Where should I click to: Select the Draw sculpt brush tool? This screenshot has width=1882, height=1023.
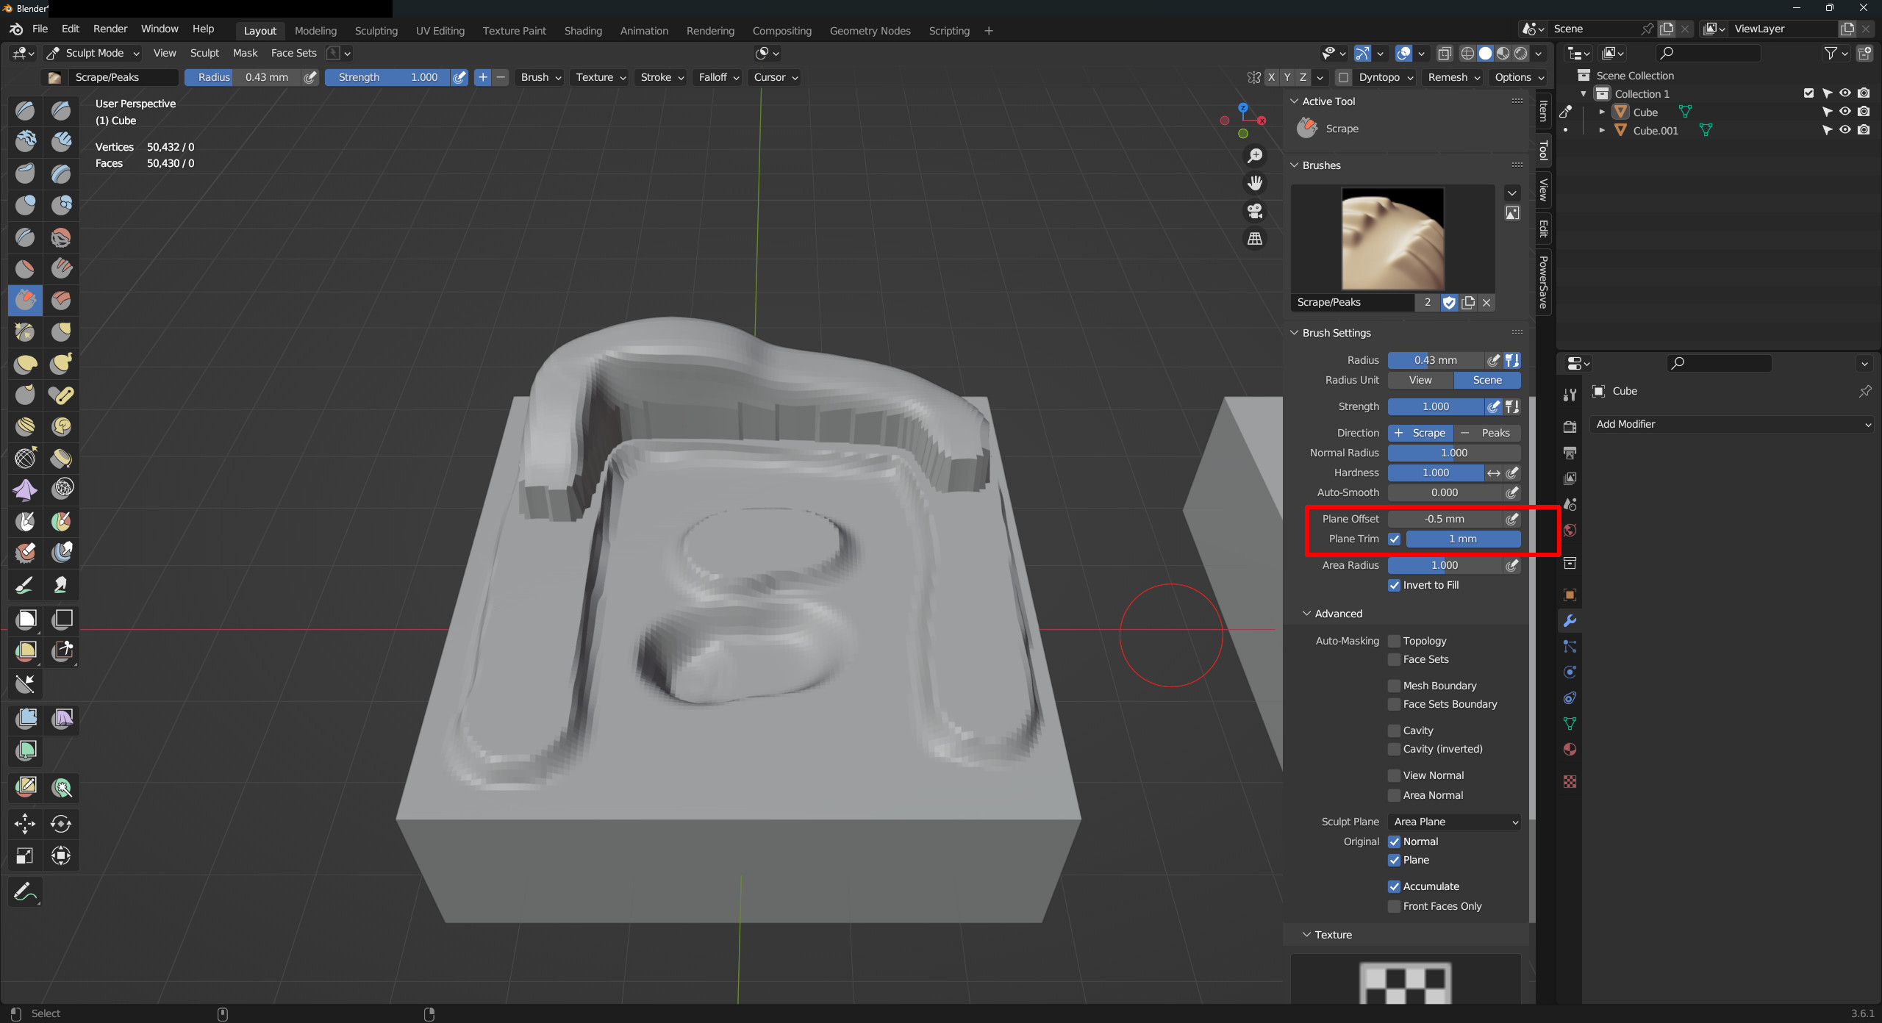tap(25, 110)
